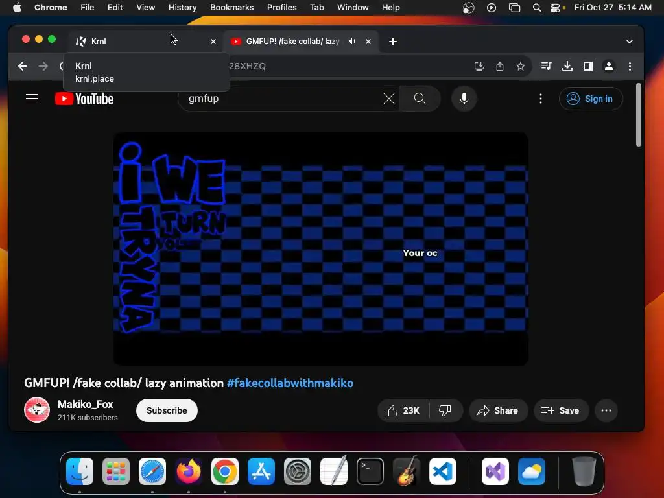Clear the gmfup search text
Image resolution: width=664 pixels, height=498 pixels.
(389, 99)
